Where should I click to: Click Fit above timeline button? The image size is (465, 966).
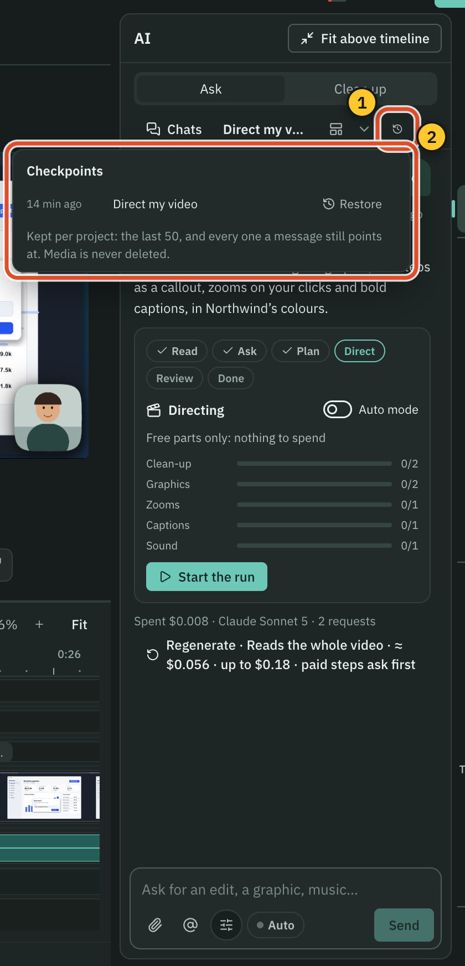(365, 38)
